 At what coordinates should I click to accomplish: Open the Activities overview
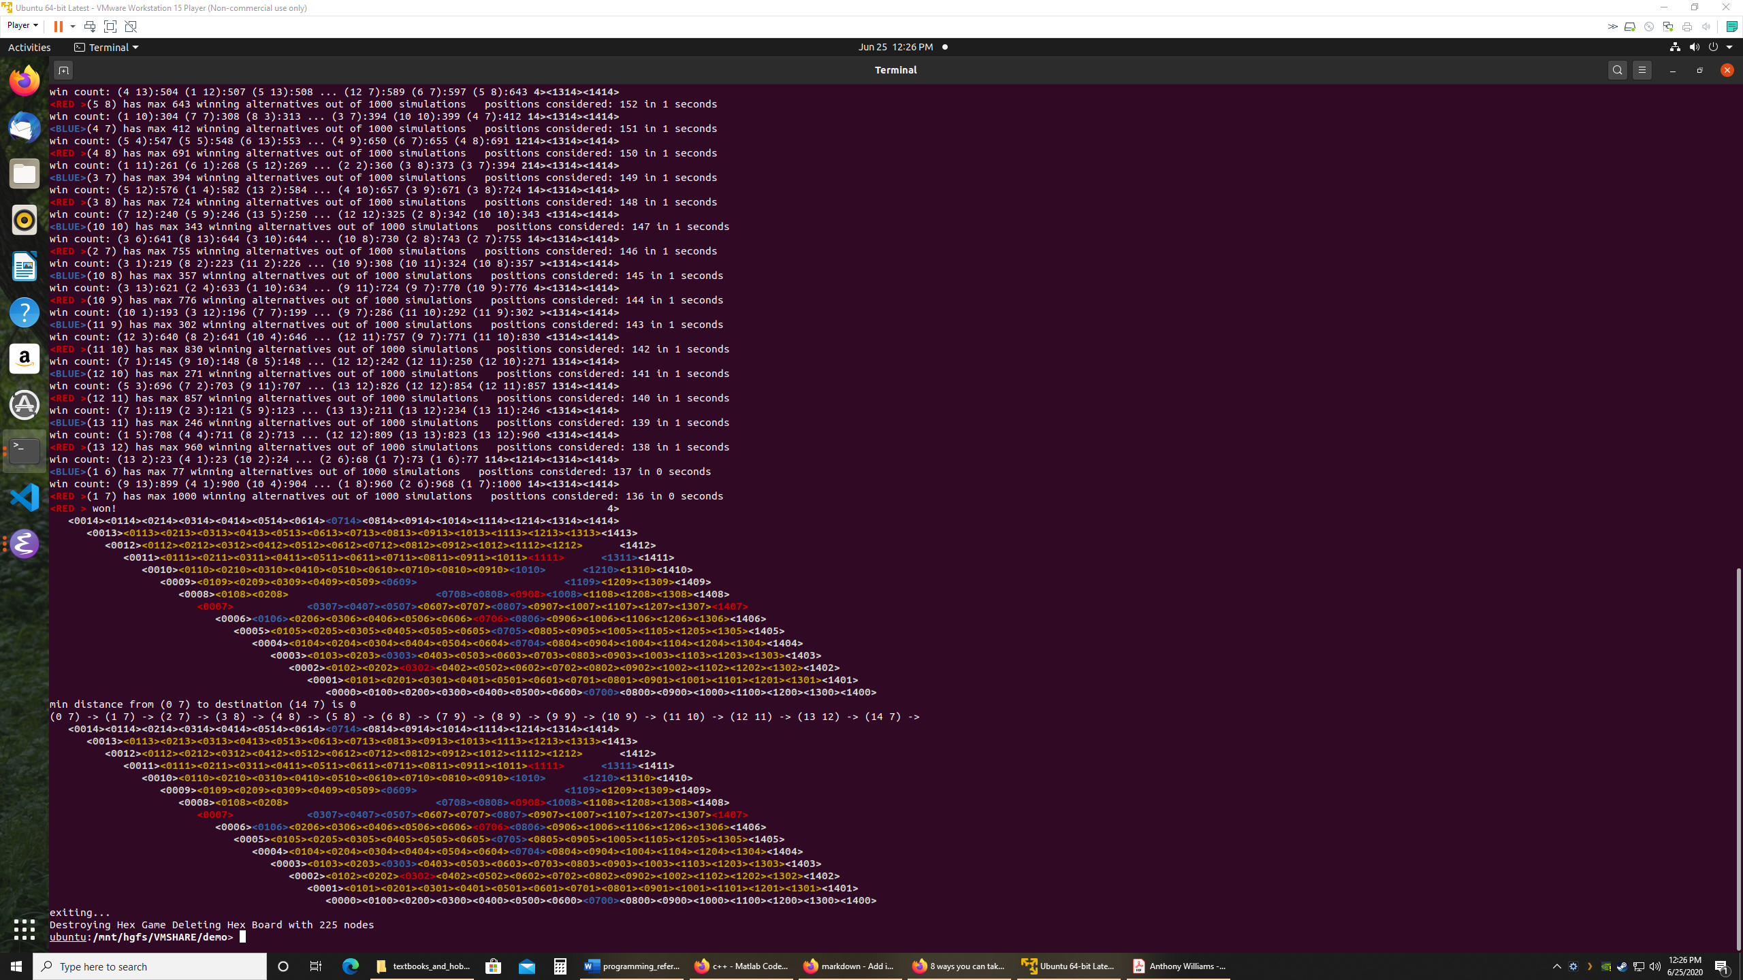click(29, 47)
